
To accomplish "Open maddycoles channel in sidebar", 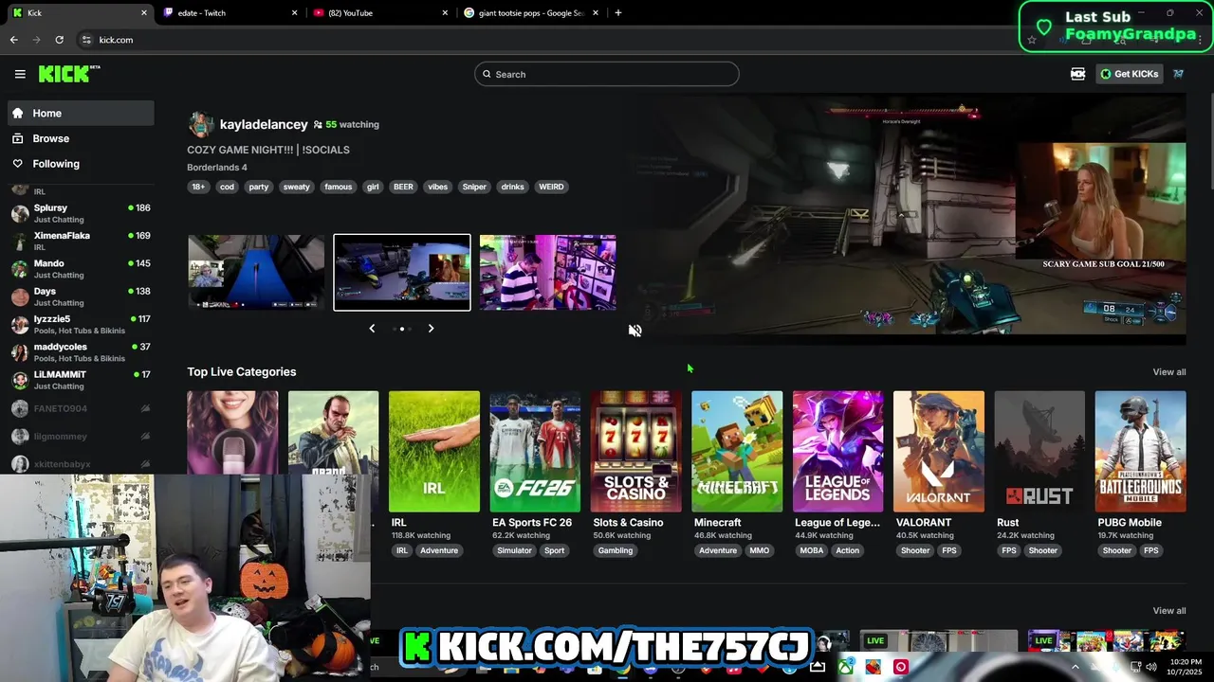I will (x=81, y=351).
